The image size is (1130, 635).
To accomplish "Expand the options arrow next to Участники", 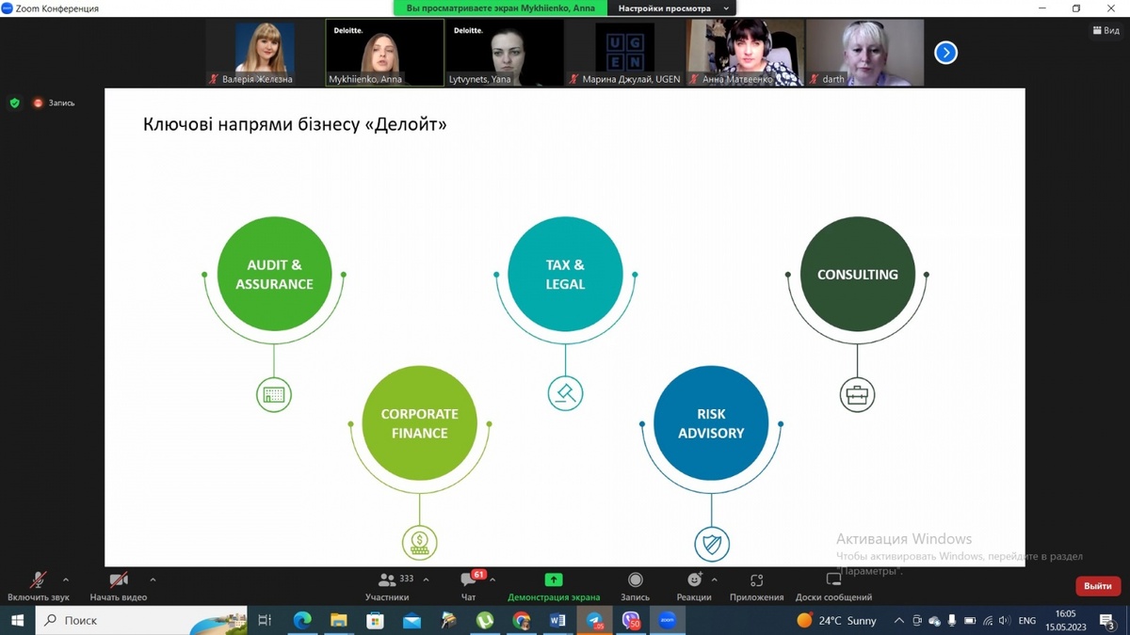I will pyautogui.click(x=427, y=579).
